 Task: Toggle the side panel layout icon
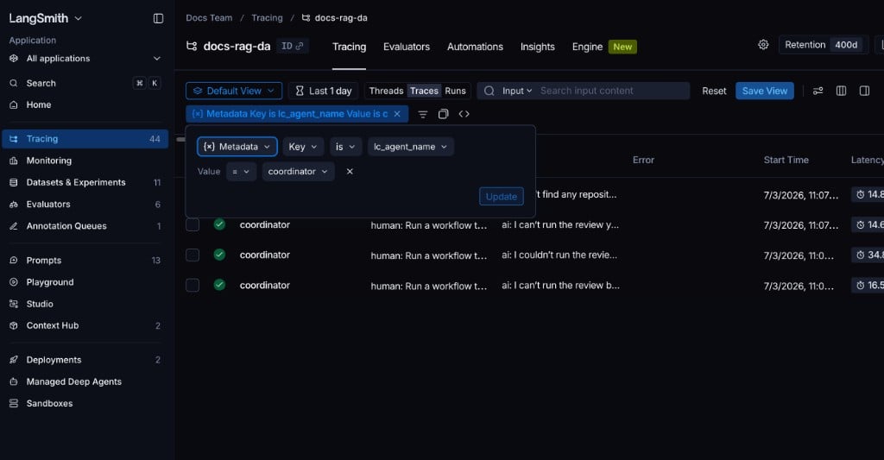(863, 91)
